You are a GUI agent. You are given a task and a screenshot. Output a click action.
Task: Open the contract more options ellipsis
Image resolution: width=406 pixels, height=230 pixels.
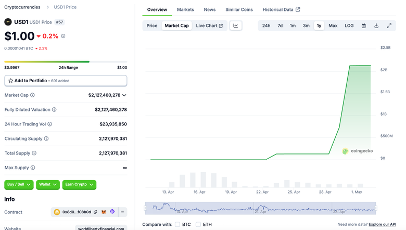coord(122,212)
